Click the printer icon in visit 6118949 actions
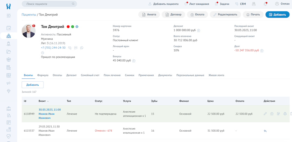This screenshot has height=142, width=292. (285, 114)
